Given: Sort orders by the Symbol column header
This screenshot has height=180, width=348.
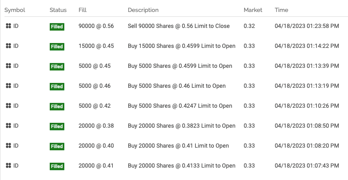Looking at the screenshot, I should coord(15,10).
